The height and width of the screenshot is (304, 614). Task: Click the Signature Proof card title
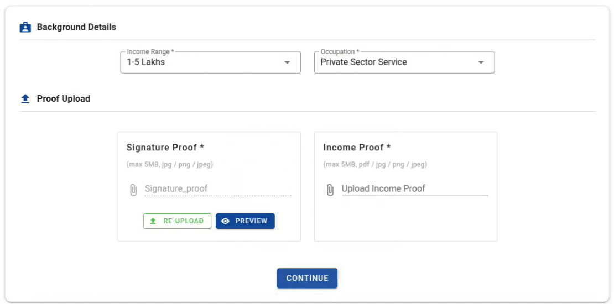(165, 148)
